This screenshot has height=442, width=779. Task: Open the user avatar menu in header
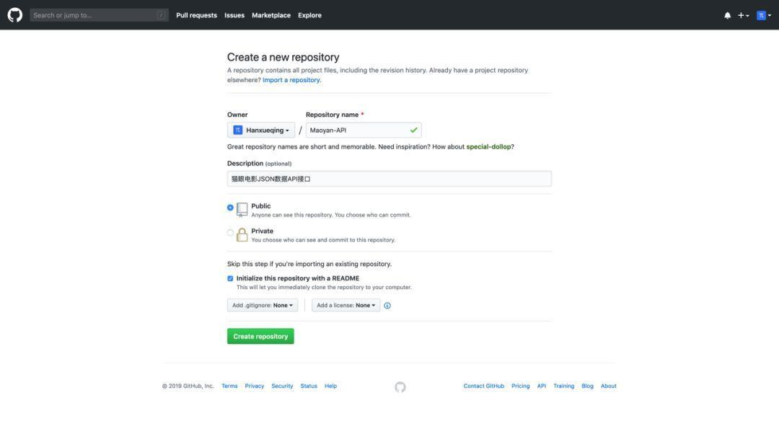[764, 15]
